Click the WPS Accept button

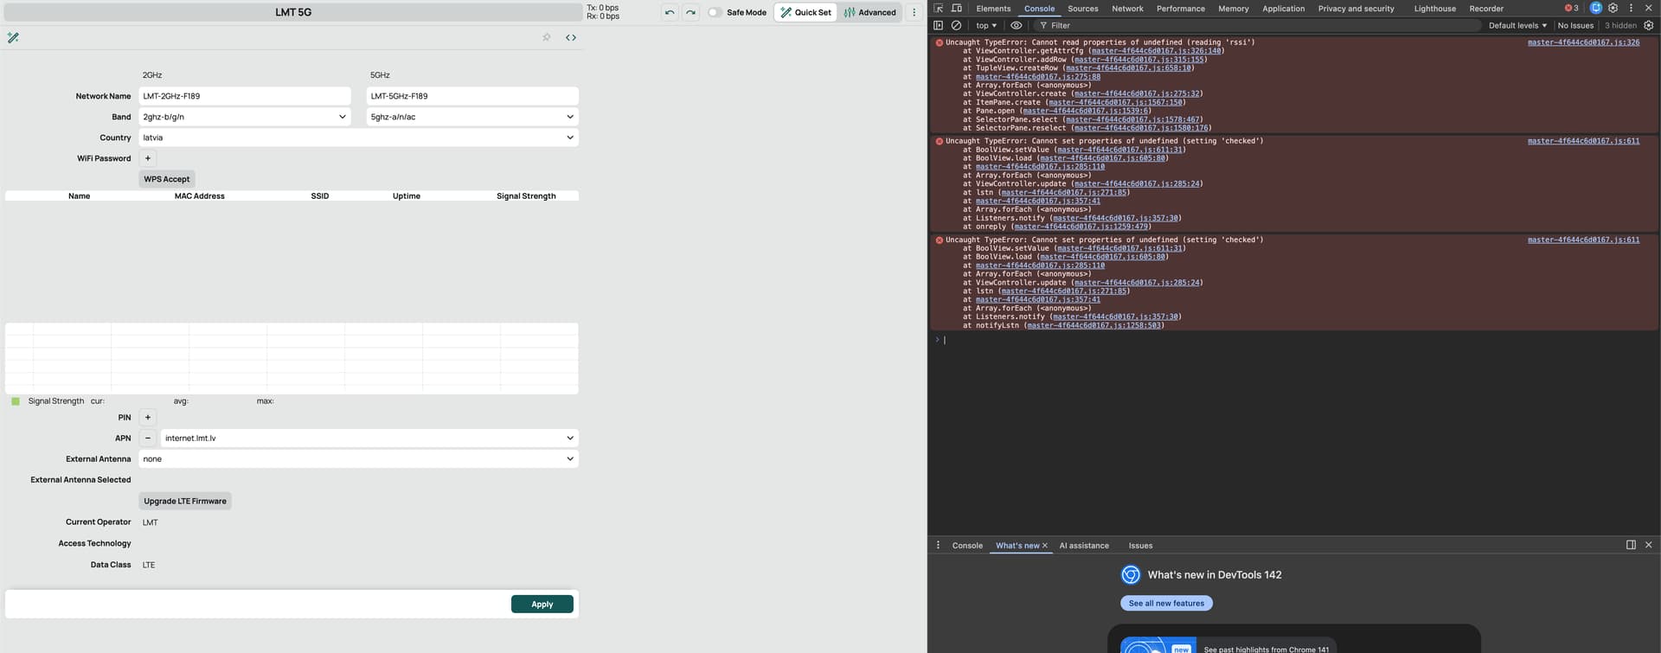(167, 179)
